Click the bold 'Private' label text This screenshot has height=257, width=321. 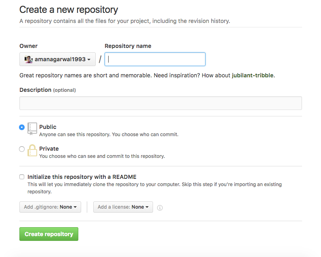click(x=49, y=149)
